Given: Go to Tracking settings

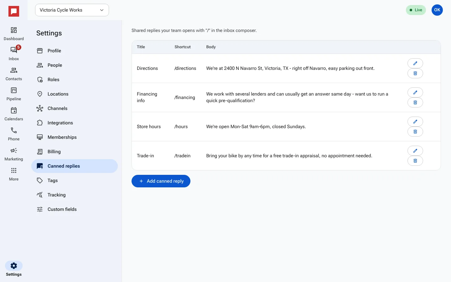Looking at the screenshot, I should [x=75, y=195].
